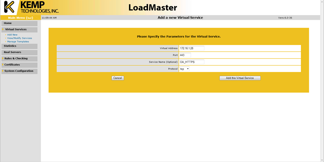Viewport: 324px width, 162px height.
Task: Click the Please Specify the Parameters instruction text
Action: point(179,37)
